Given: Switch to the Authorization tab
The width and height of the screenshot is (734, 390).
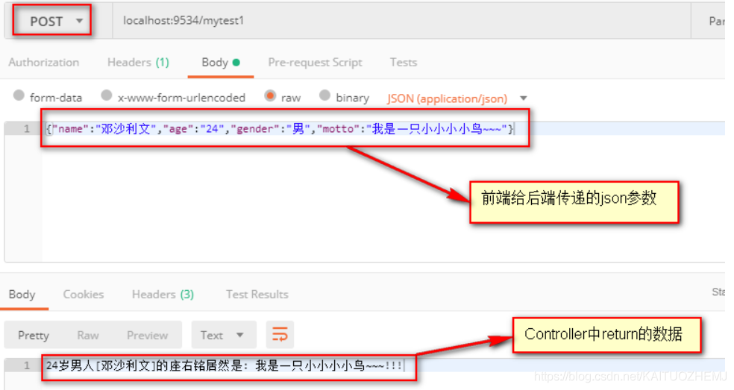Looking at the screenshot, I should (x=44, y=63).
